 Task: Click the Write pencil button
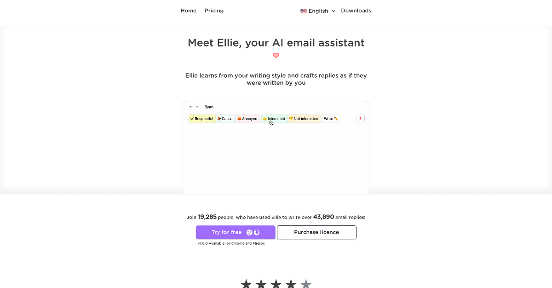coord(331,119)
